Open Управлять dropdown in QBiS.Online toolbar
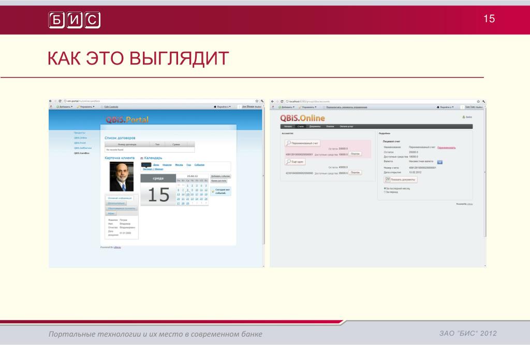The height and width of the screenshot is (345, 530). (x=307, y=107)
